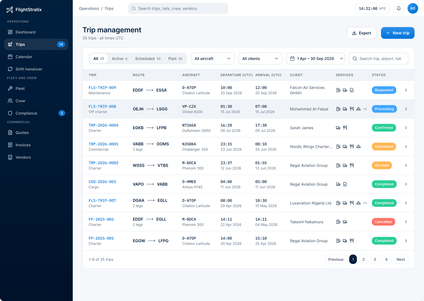Open the date range 1 Apr – 30 Sep 2026 picker
This screenshot has width=424, height=301.
tap(316, 58)
